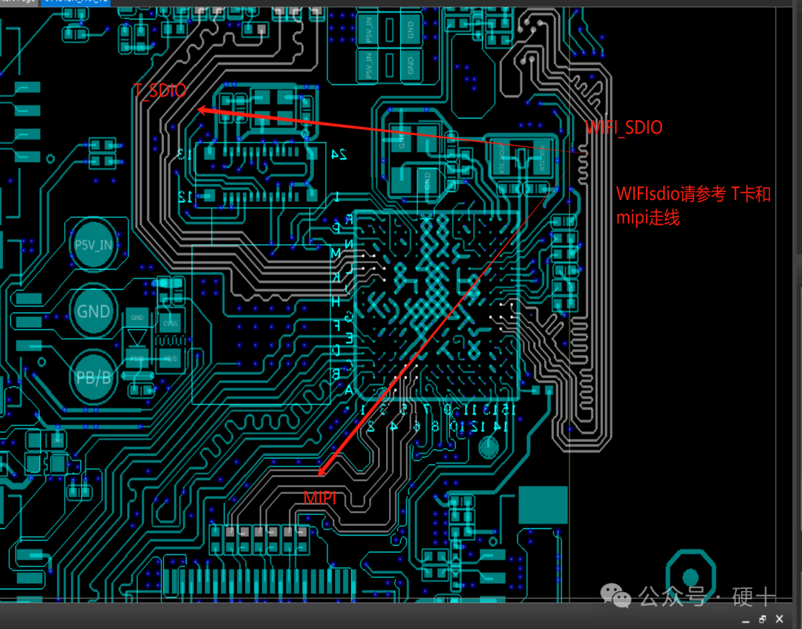Viewport: 802px width, 629px height.
Task: Select the small square CVBS pad
Action: [171, 323]
